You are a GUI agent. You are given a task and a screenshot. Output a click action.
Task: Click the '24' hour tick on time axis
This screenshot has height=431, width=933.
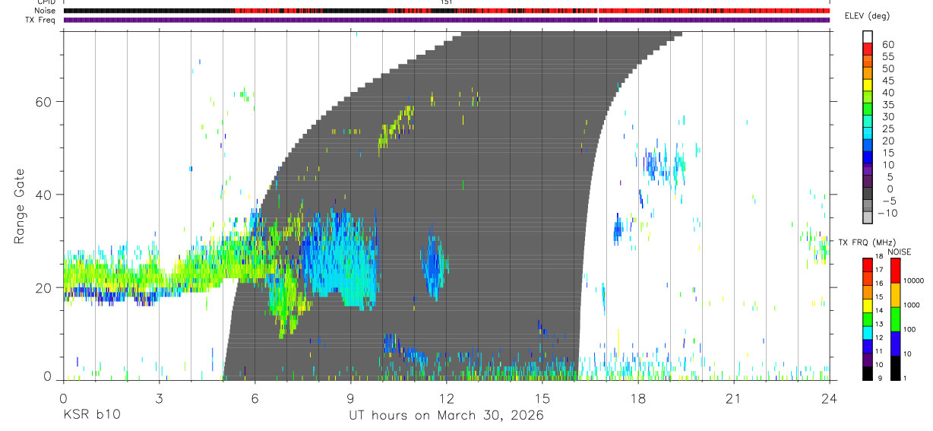click(830, 398)
